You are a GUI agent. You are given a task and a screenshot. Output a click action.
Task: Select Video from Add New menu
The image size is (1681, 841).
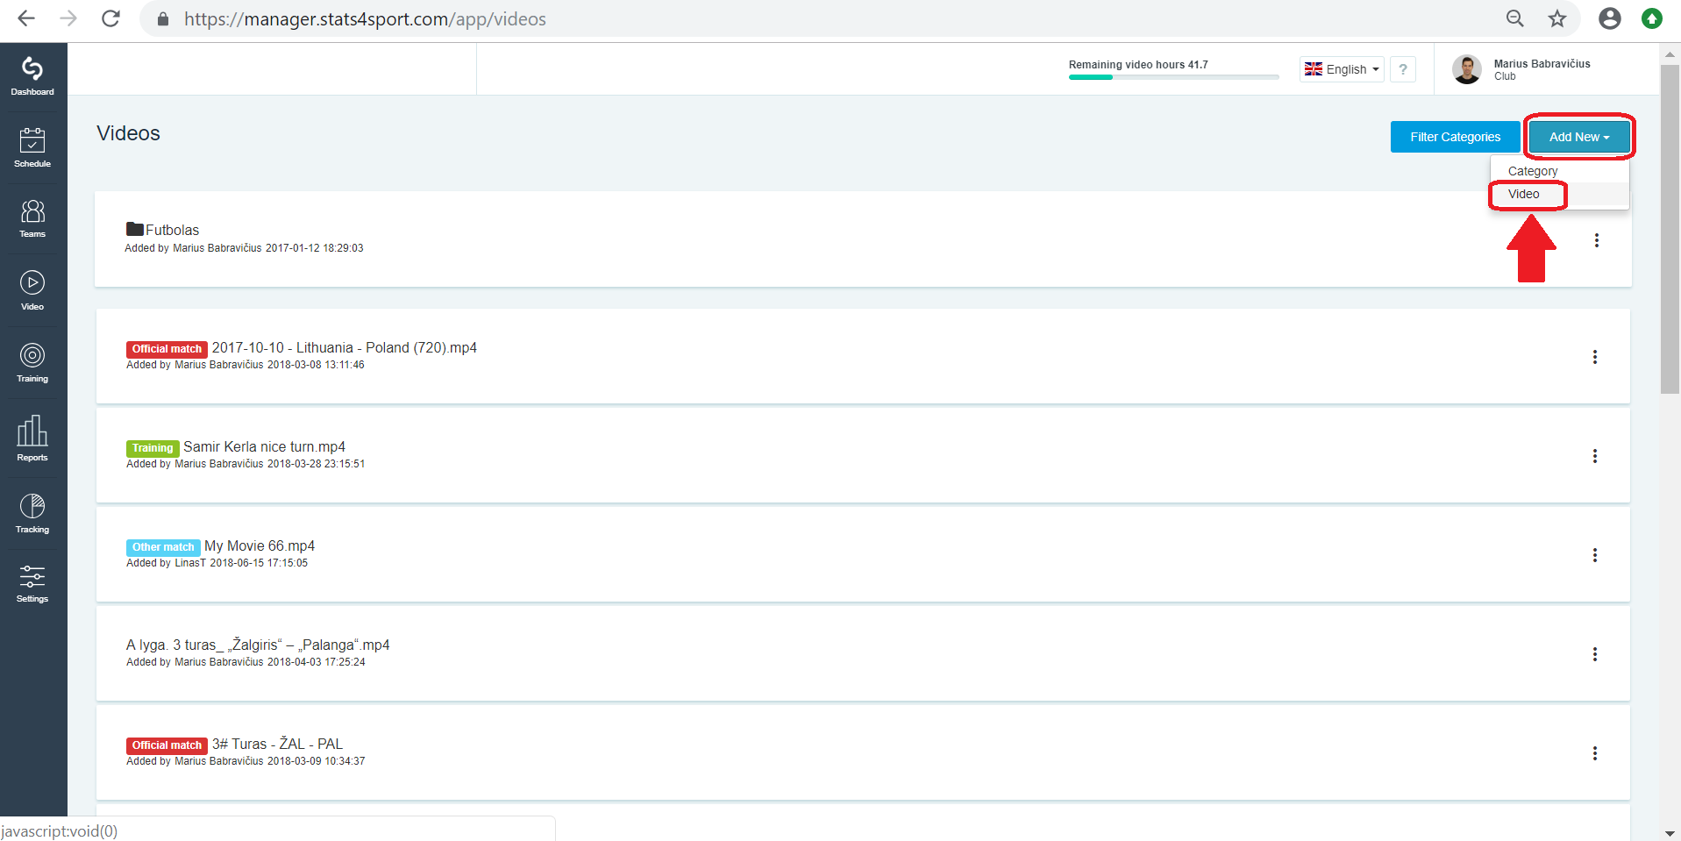tap(1524, 194)
